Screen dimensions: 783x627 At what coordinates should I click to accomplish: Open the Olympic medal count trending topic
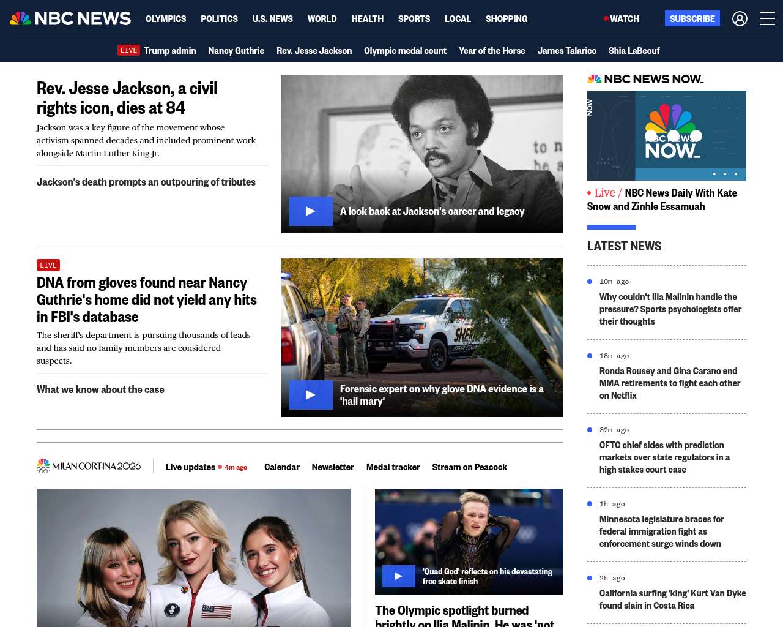405,51
